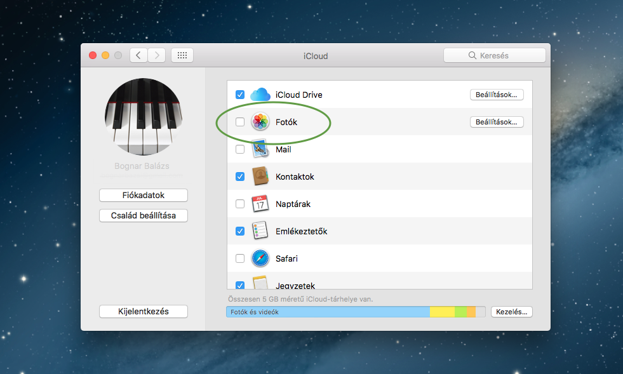Viewport: 623px width, 374px height.
Task: Click the Kontaktok label text
Action: (295, 177)
